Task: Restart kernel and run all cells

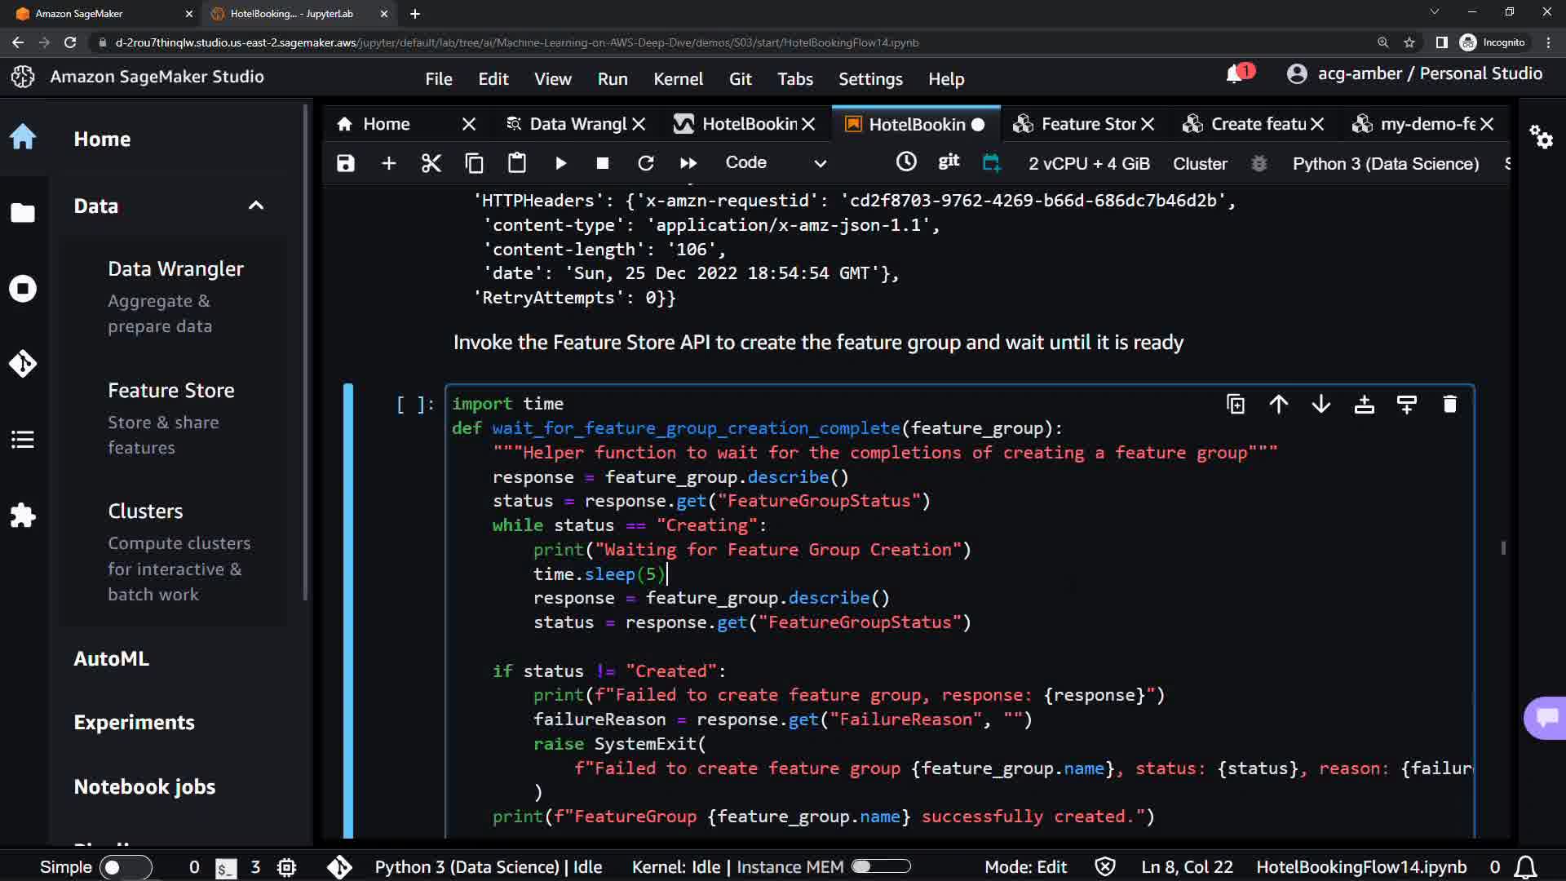Action: pos(688,163)
